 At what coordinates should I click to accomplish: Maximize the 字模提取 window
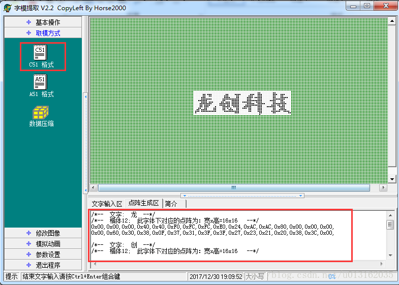coord(367,6)
